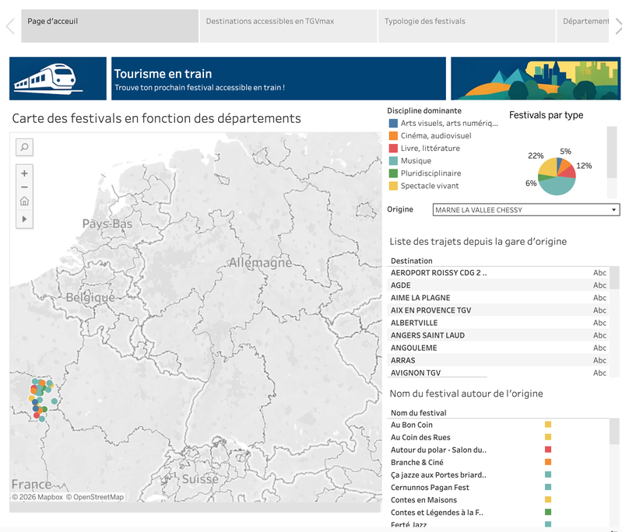This screenshot has width=622, height=532.
Task: Filter by Cinéma, audiovisuel legend item
Action: coord(435,136)
